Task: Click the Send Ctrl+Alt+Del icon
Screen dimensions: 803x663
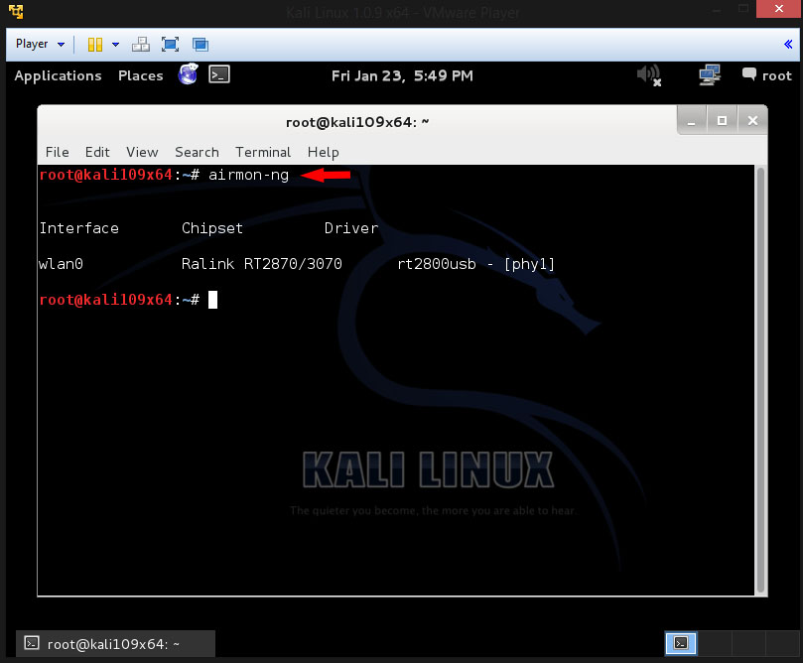Action: 140,45
